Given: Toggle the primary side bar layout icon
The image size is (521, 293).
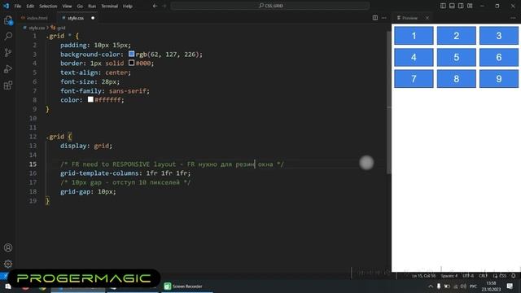Looking at the screenshot, I should point(443,6).
